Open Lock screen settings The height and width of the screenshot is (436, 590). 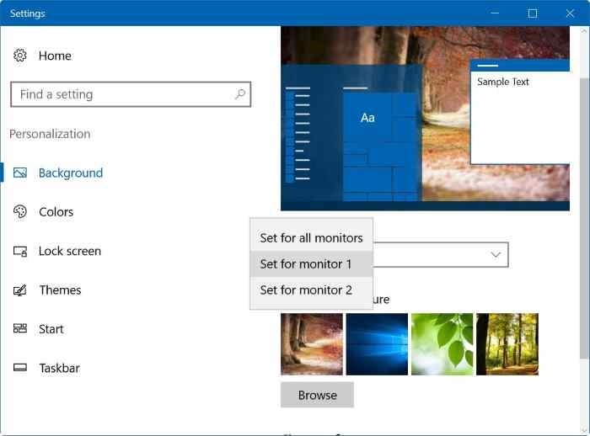pyautogui.click(x=70, y=251)
